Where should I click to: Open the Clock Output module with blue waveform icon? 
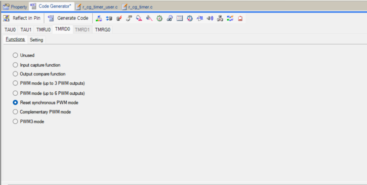pyautogui.click(x=200, y=18)
